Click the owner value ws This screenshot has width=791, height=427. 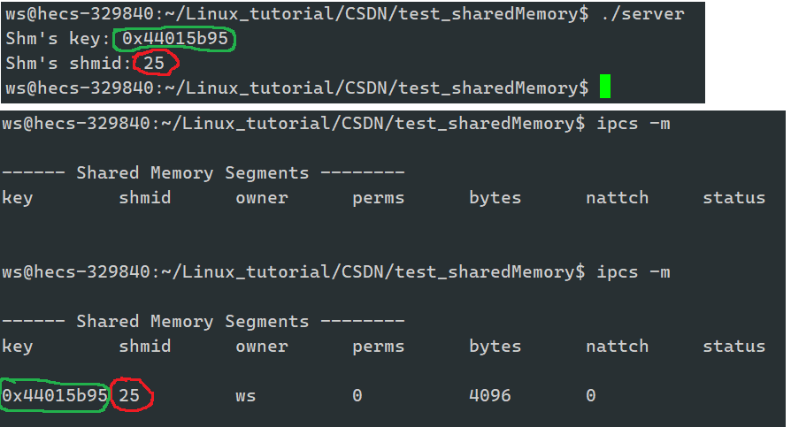246,397
